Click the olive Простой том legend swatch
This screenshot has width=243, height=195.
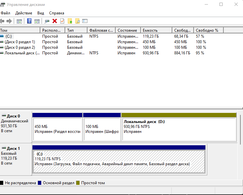[78, 183]
